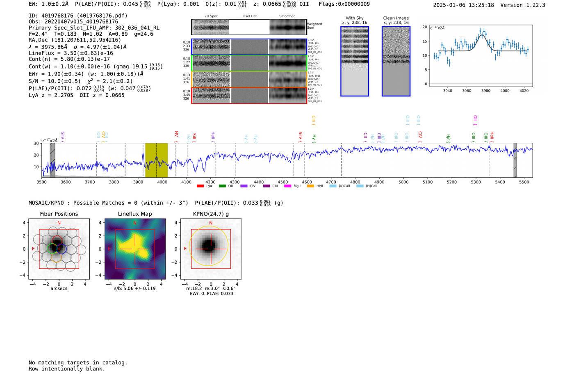
Task: Click the Flags:0x00000009 header text
Action: click(x=344, y=4)
